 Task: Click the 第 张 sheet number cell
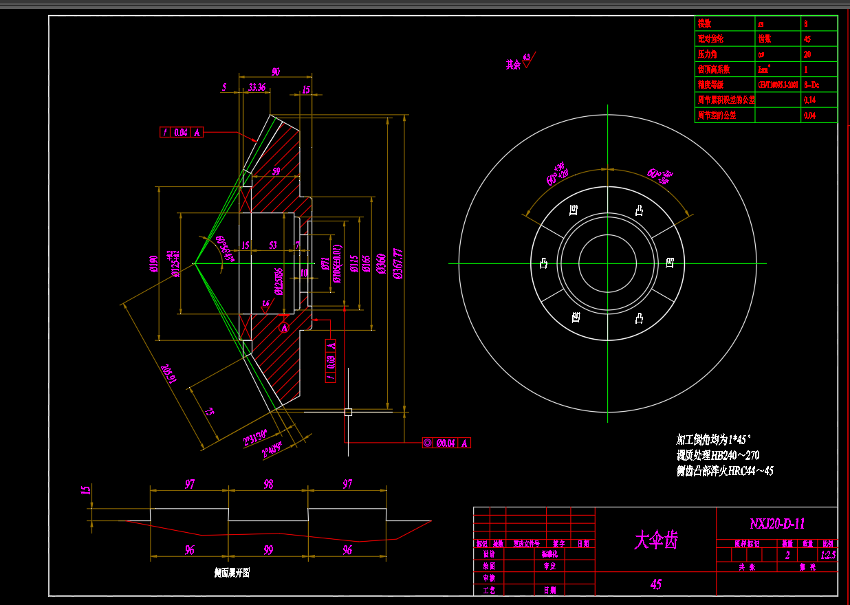tap(807, 567)
